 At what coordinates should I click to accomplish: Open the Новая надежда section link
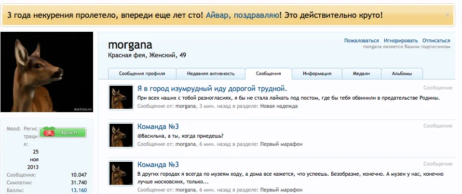[279, 106]
